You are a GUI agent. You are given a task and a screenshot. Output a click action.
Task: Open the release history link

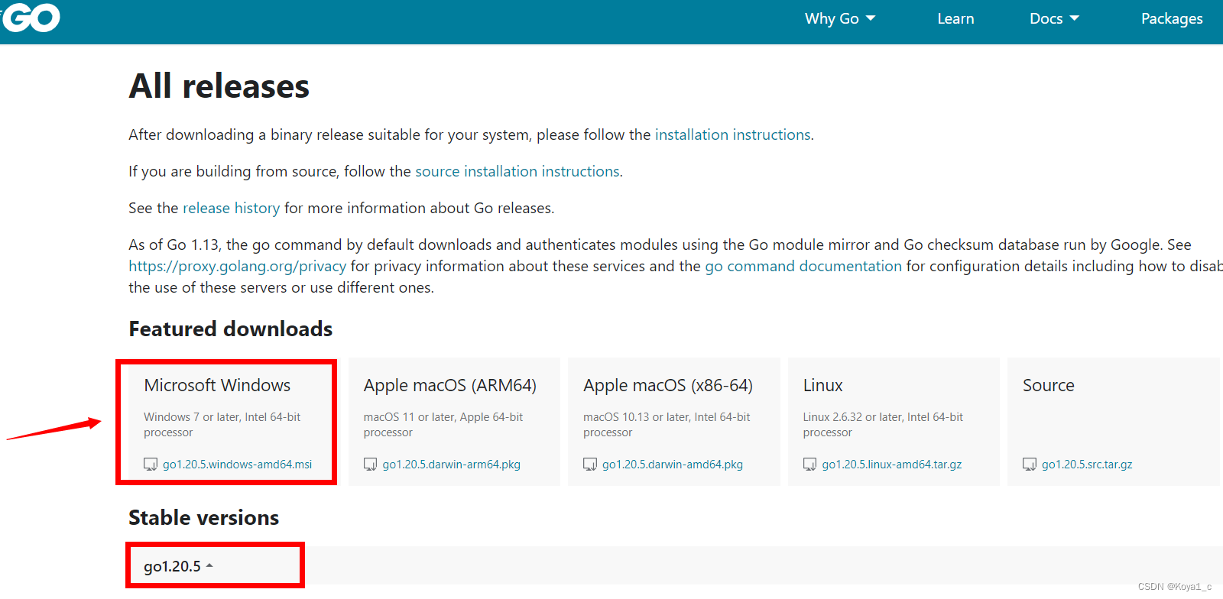pyautogui.click(x=231, y=208)
